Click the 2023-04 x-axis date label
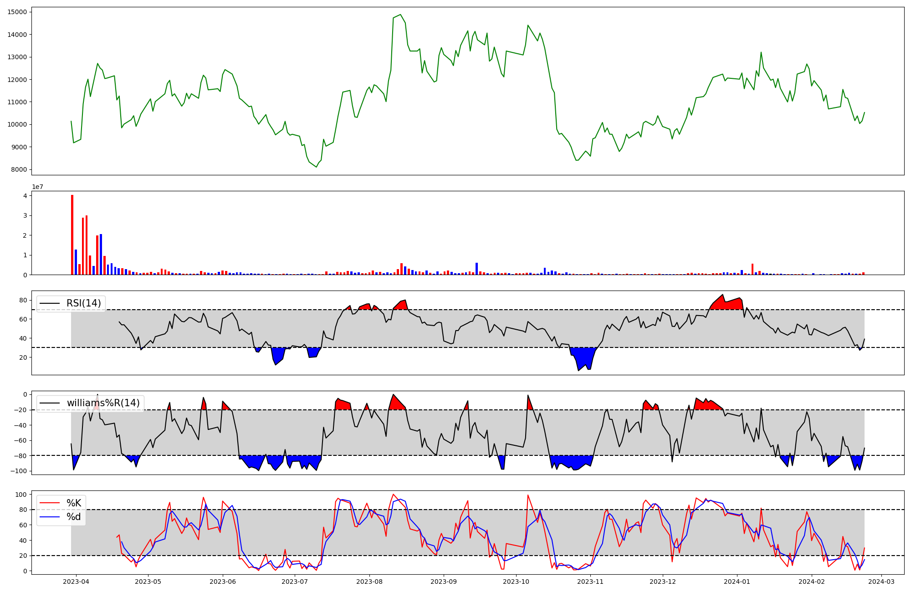 pos(76,582)
